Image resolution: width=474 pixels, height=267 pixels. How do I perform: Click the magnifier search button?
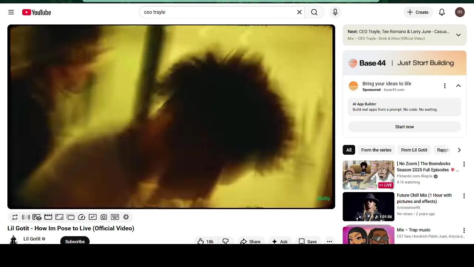[x=314, y=12]
